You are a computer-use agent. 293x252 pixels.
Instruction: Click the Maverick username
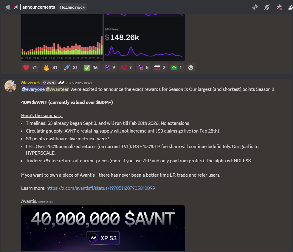coord(31,83)
